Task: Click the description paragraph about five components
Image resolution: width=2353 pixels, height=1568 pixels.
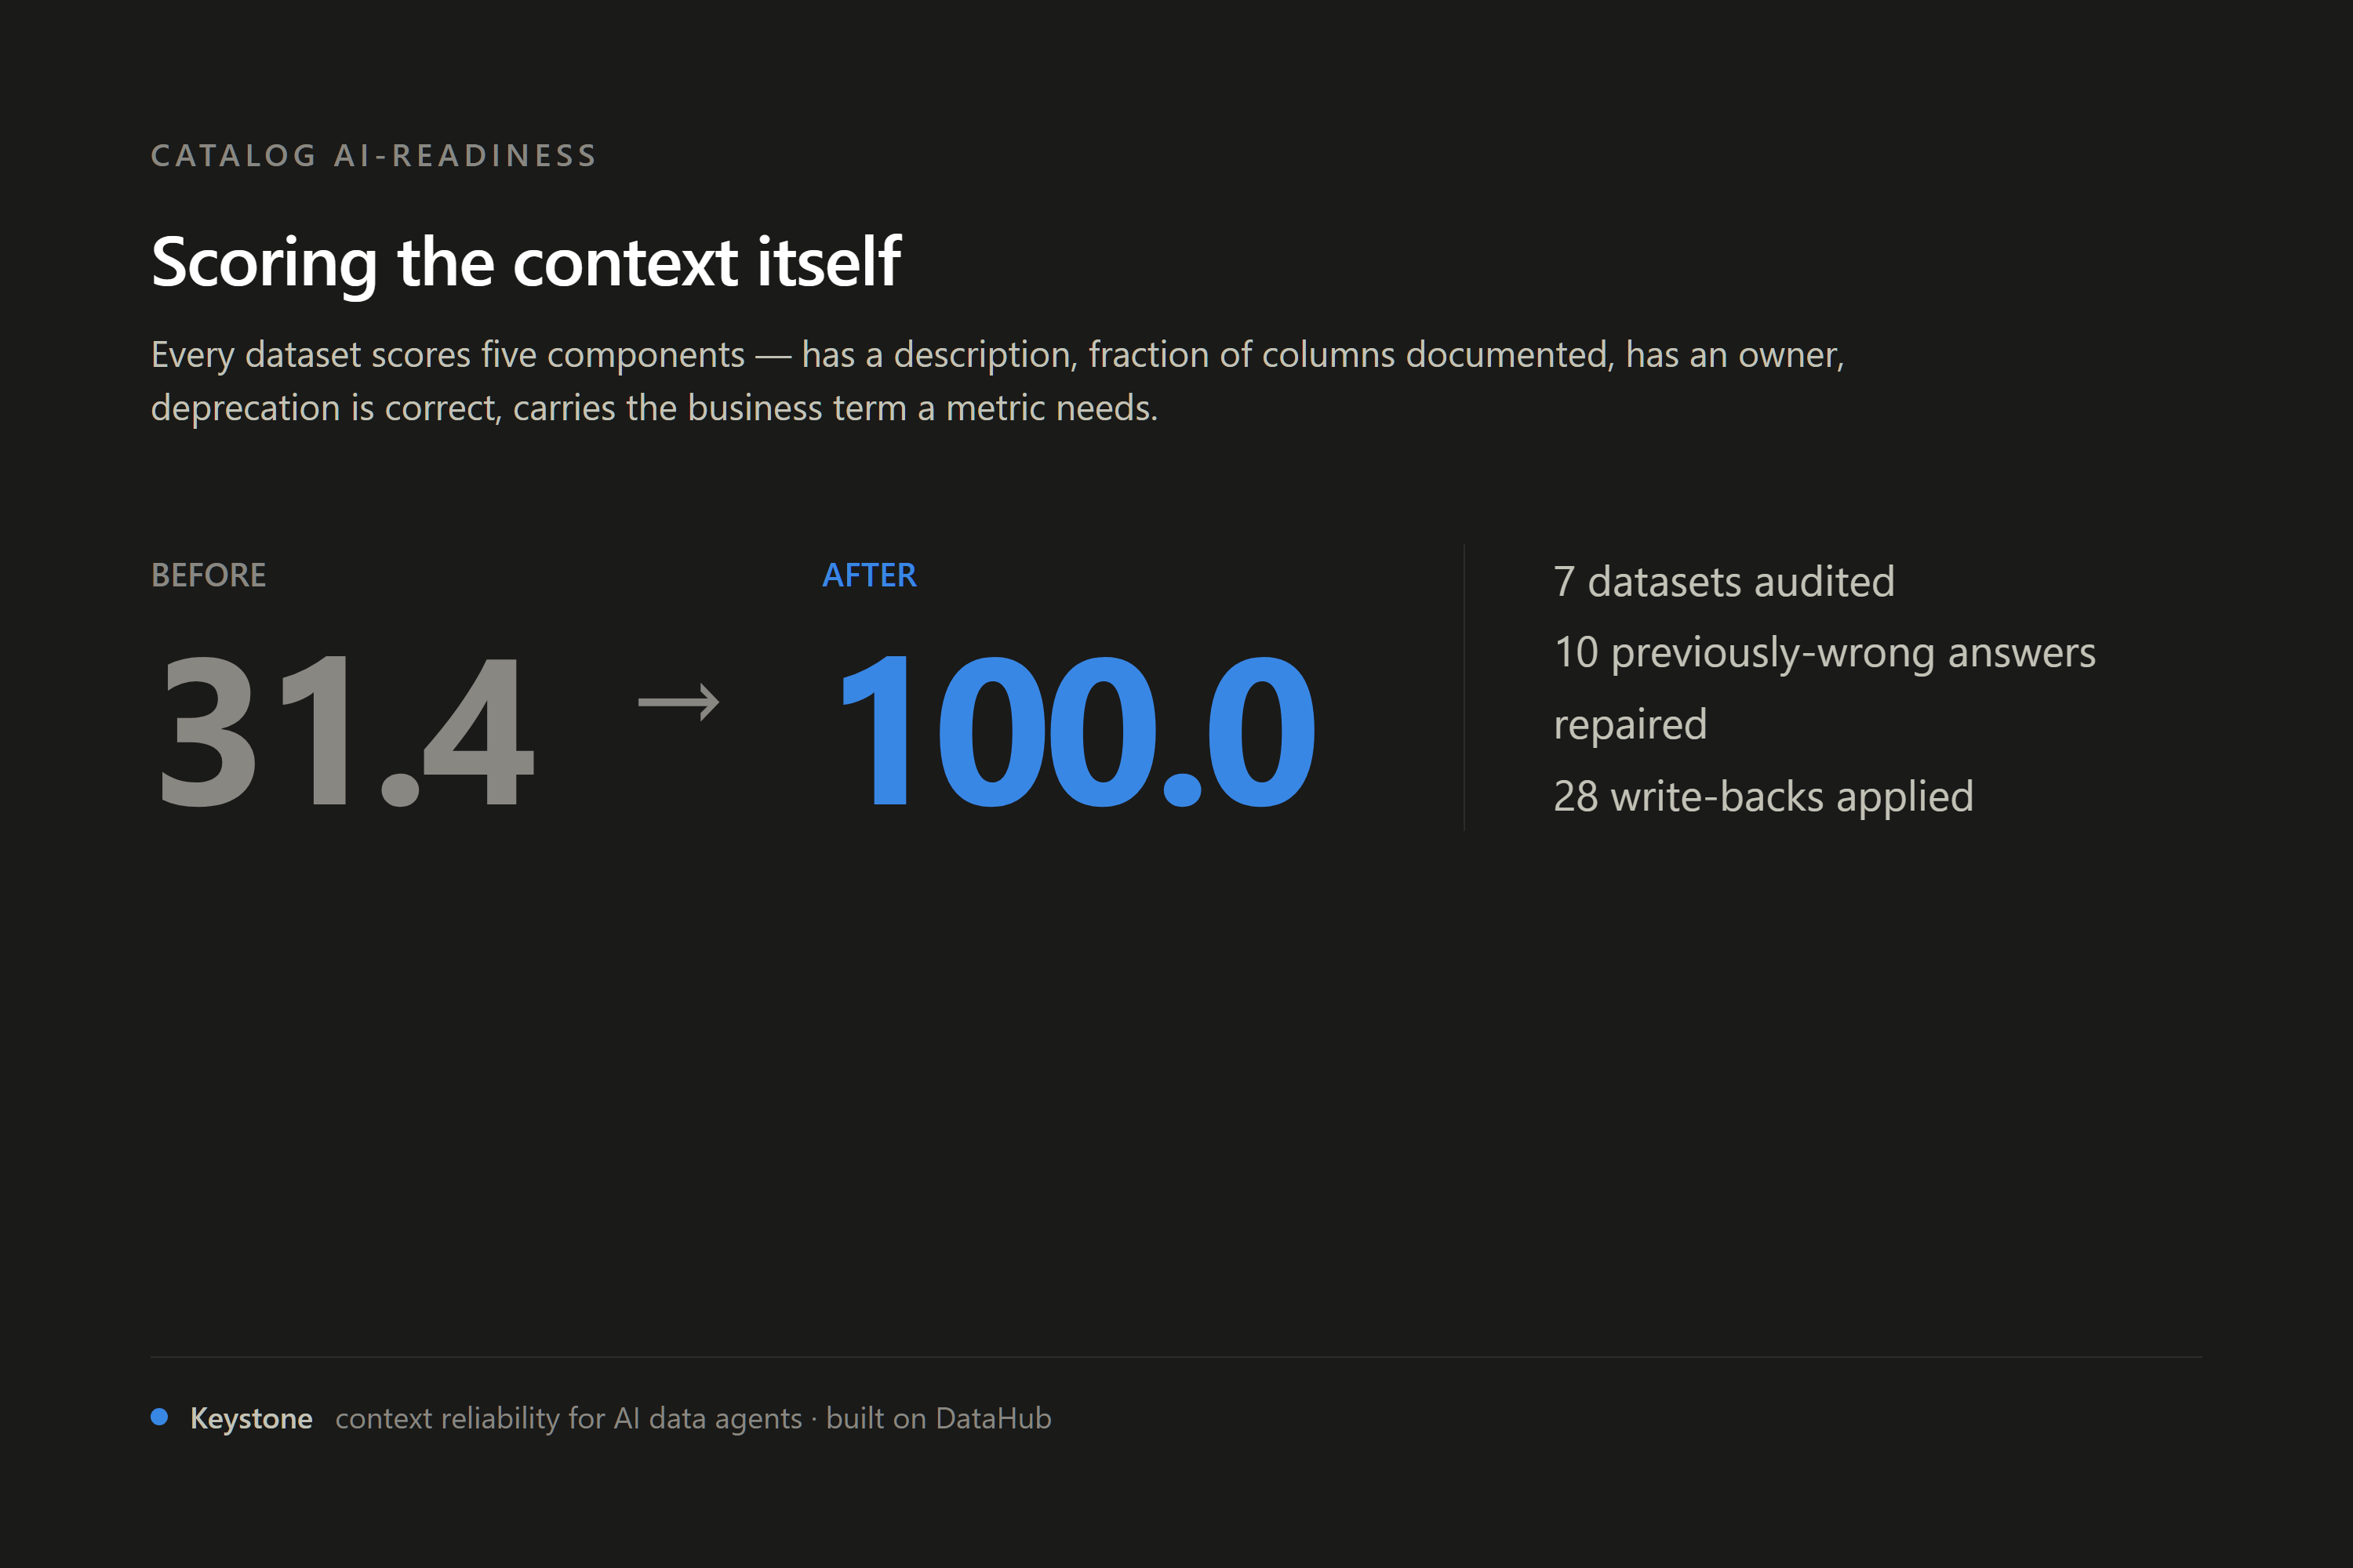Action: pos(998,381)
